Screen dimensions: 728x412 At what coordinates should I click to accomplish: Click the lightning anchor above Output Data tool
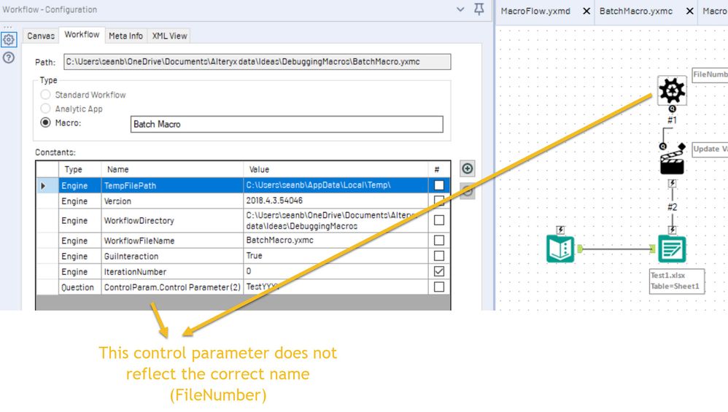pos(672,230)
